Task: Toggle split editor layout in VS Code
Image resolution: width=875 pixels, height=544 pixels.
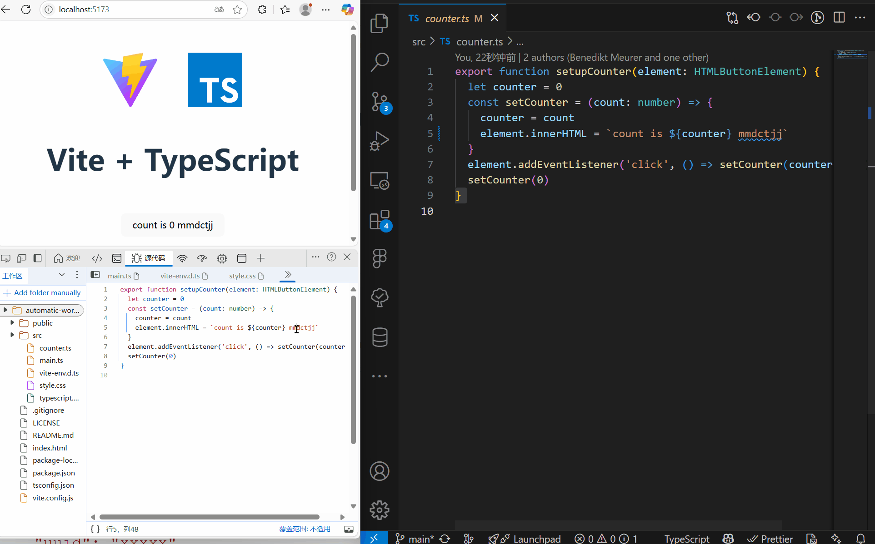Action: [839, 18]
